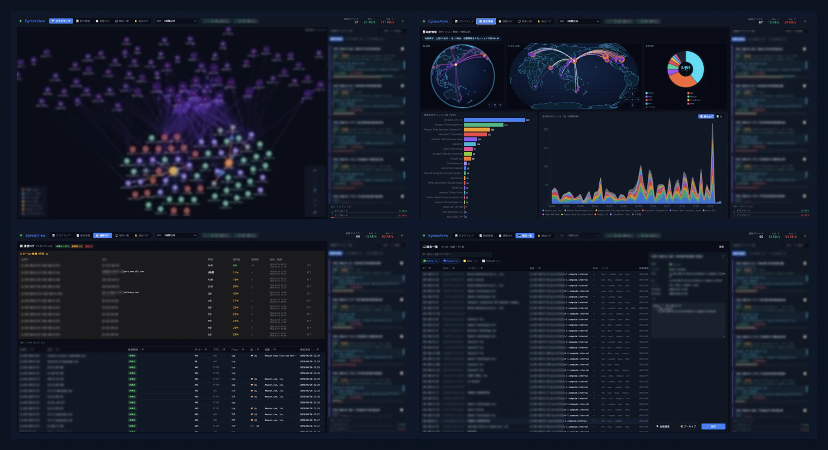Open 期間 dropdown in graph map pane

pos(176,21)
